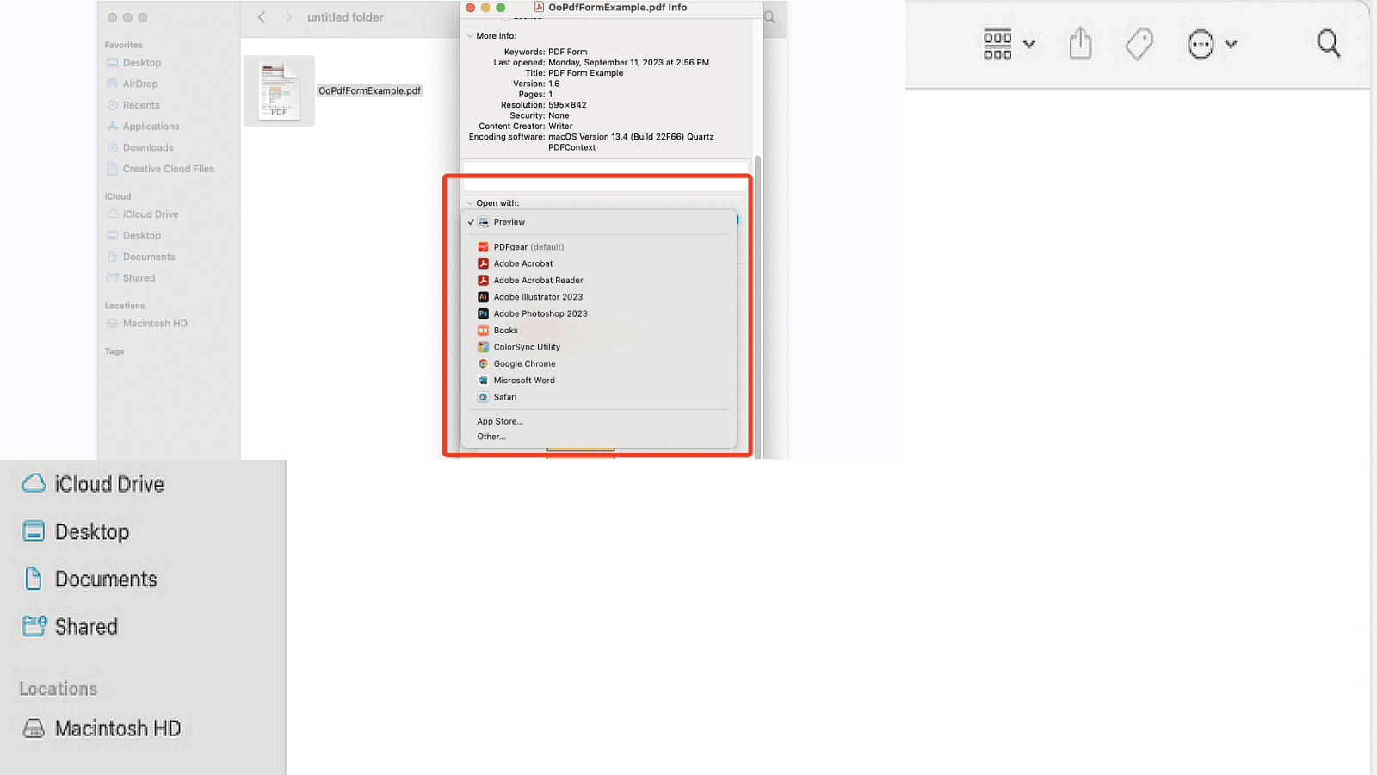
Task: Go forward using Finder's forward chevron
Action: coord(288,17)
